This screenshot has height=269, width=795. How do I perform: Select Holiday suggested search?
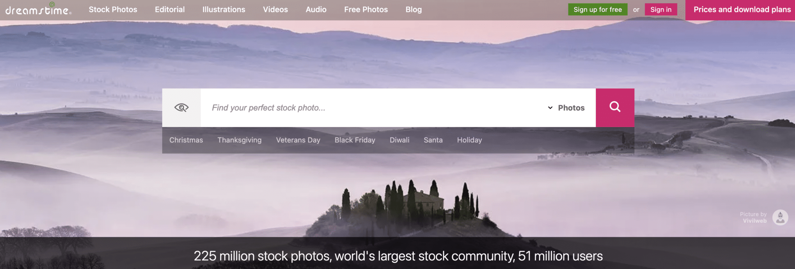pos(469,140)
